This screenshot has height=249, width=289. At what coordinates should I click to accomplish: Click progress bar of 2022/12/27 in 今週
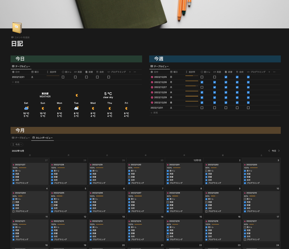point(192,86)
